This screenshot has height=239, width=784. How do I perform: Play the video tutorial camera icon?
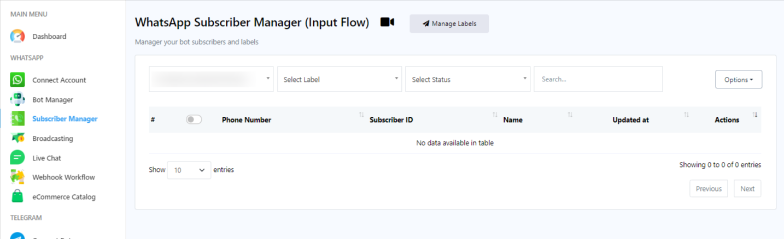[x=387, y=22]
